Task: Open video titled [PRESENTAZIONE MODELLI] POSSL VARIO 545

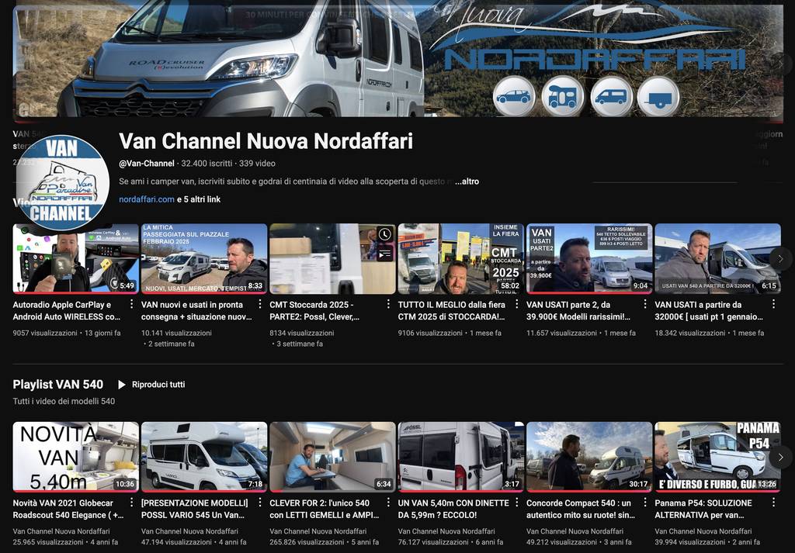Action: click(194, 509)
